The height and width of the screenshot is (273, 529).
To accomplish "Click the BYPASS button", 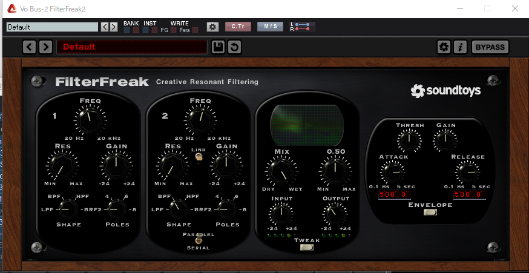I will click(x=490, y=47).
